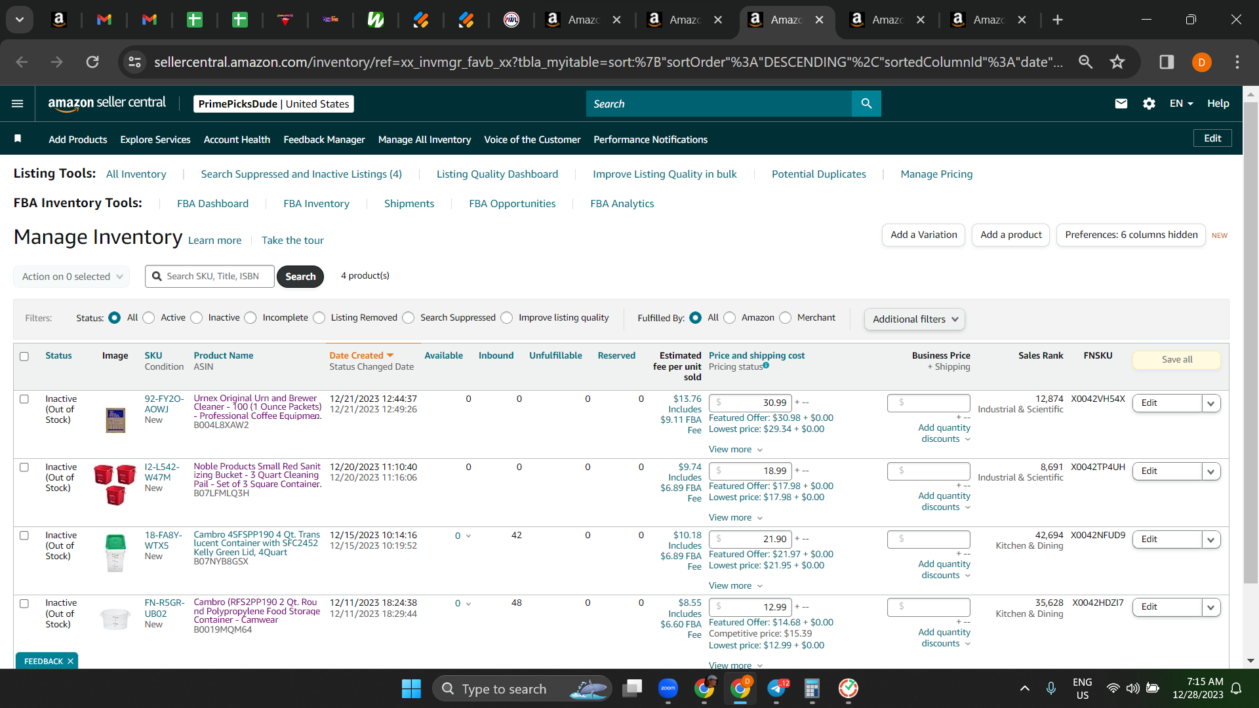The height and width of the screenshot is (708, 1259).
Task: Open the tab search dropdown arrow
Action: (20, 20)
